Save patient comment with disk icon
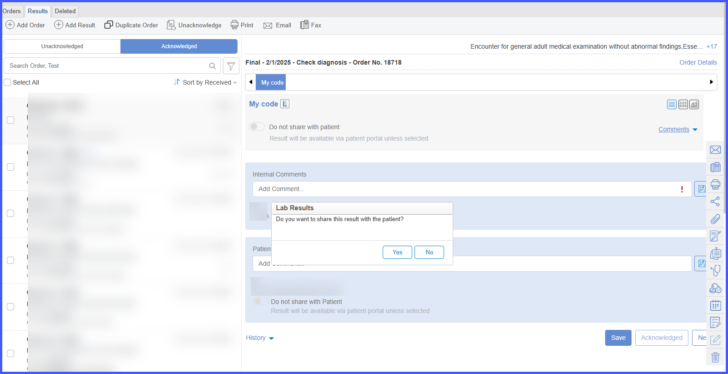 [x=701, y=263]
